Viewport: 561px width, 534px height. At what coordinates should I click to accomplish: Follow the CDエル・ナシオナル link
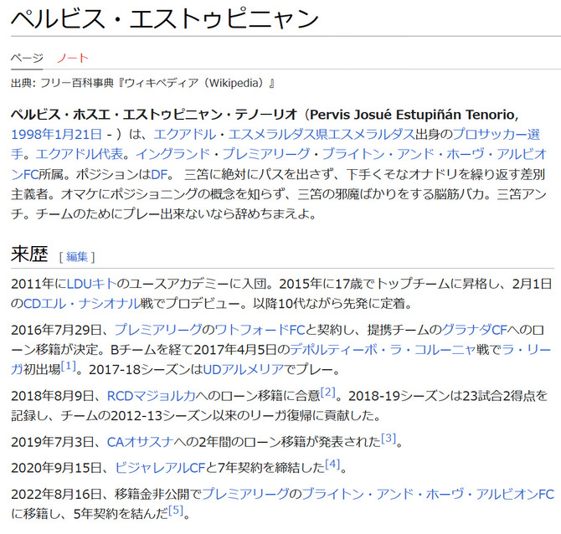(81, 304)
